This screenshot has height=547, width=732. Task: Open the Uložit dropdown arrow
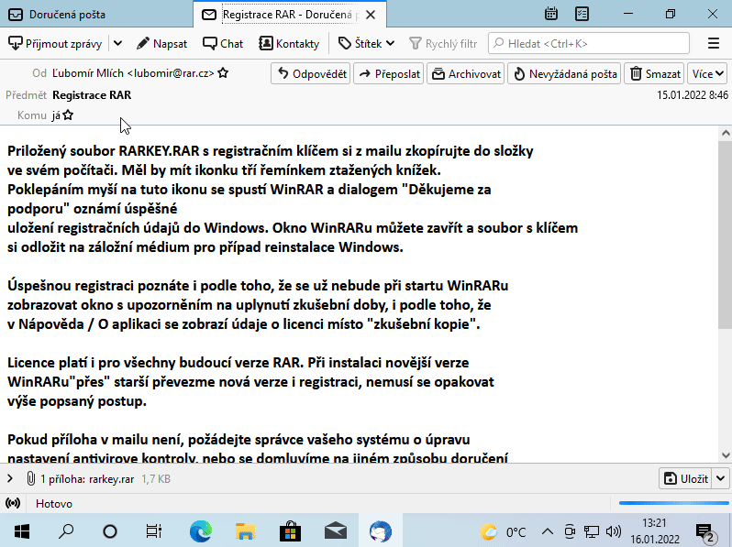(720, 478)
